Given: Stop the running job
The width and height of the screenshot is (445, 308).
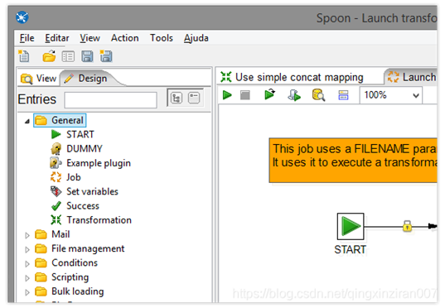Looking at the screenshot, I should pyautogui.click(x=245, y=95).
